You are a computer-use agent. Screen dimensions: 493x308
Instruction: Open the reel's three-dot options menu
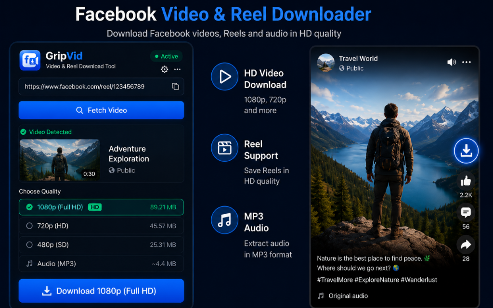[467, 62]
